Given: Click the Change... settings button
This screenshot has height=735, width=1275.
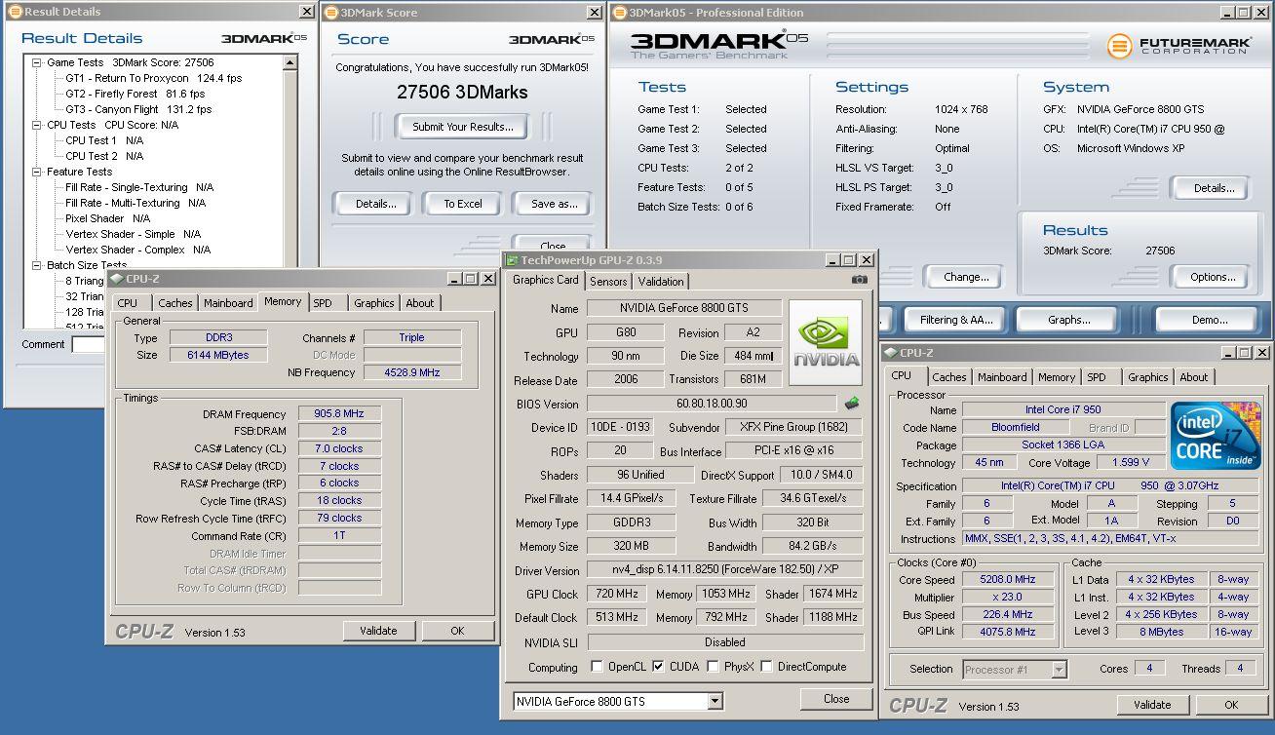Looking at the screenshot, I should pos(966,277).
